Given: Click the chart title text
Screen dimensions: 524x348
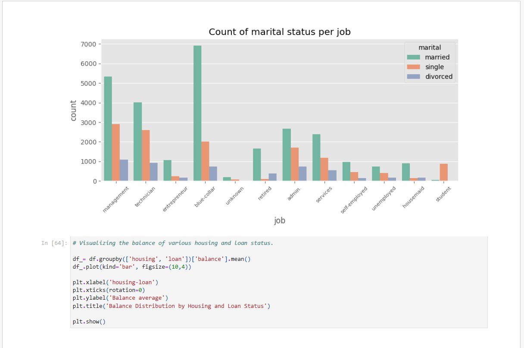Looking at the screenshot, I should (x=279, y=32).
